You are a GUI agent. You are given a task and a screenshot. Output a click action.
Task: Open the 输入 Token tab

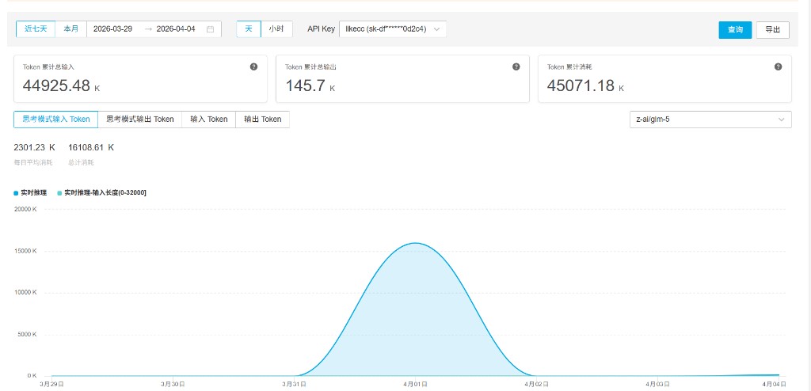click(208, 120)
